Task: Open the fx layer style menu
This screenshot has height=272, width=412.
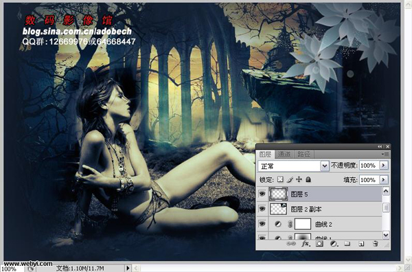Action: coord(306,244)
